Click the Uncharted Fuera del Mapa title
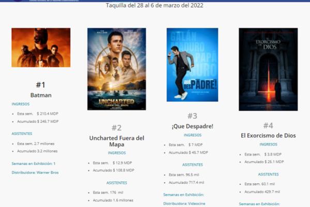 click(x=117, y=141)
